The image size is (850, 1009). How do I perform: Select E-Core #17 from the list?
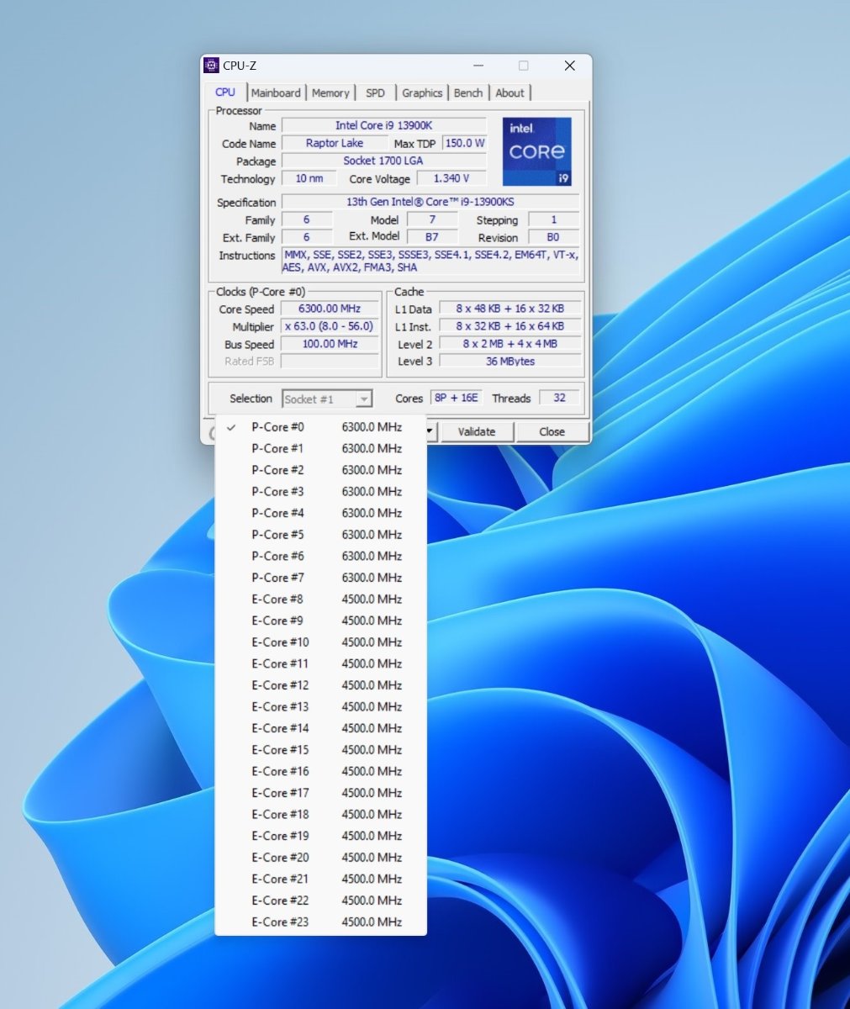pyautogui.click(x=321, y=793)
